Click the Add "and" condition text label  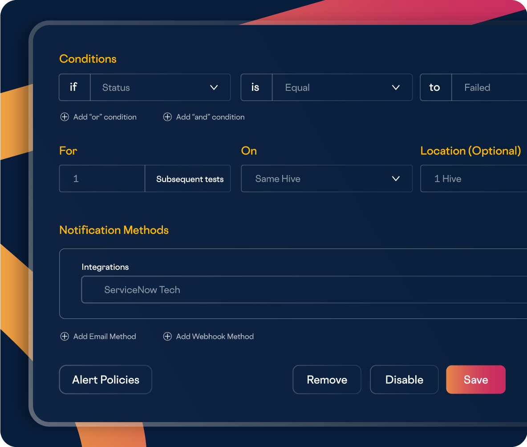click(x=210, y=117)
